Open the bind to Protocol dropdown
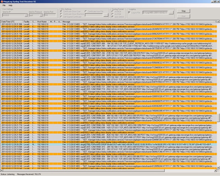This screenshot has width=220, height=176. coord(41,15)
